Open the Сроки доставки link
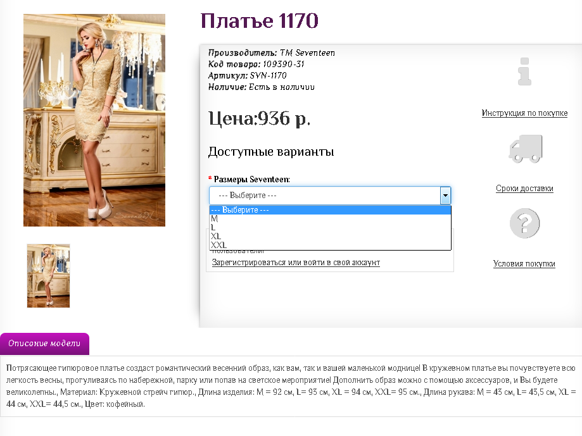Image resolution: width=582 pixels, height=436 pixels. coord(524,189)
